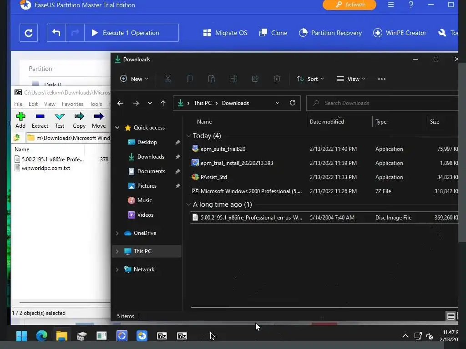Click the 7-Zip Add button
This screenshot has height=349, width=466.
[x=20, y=120]
